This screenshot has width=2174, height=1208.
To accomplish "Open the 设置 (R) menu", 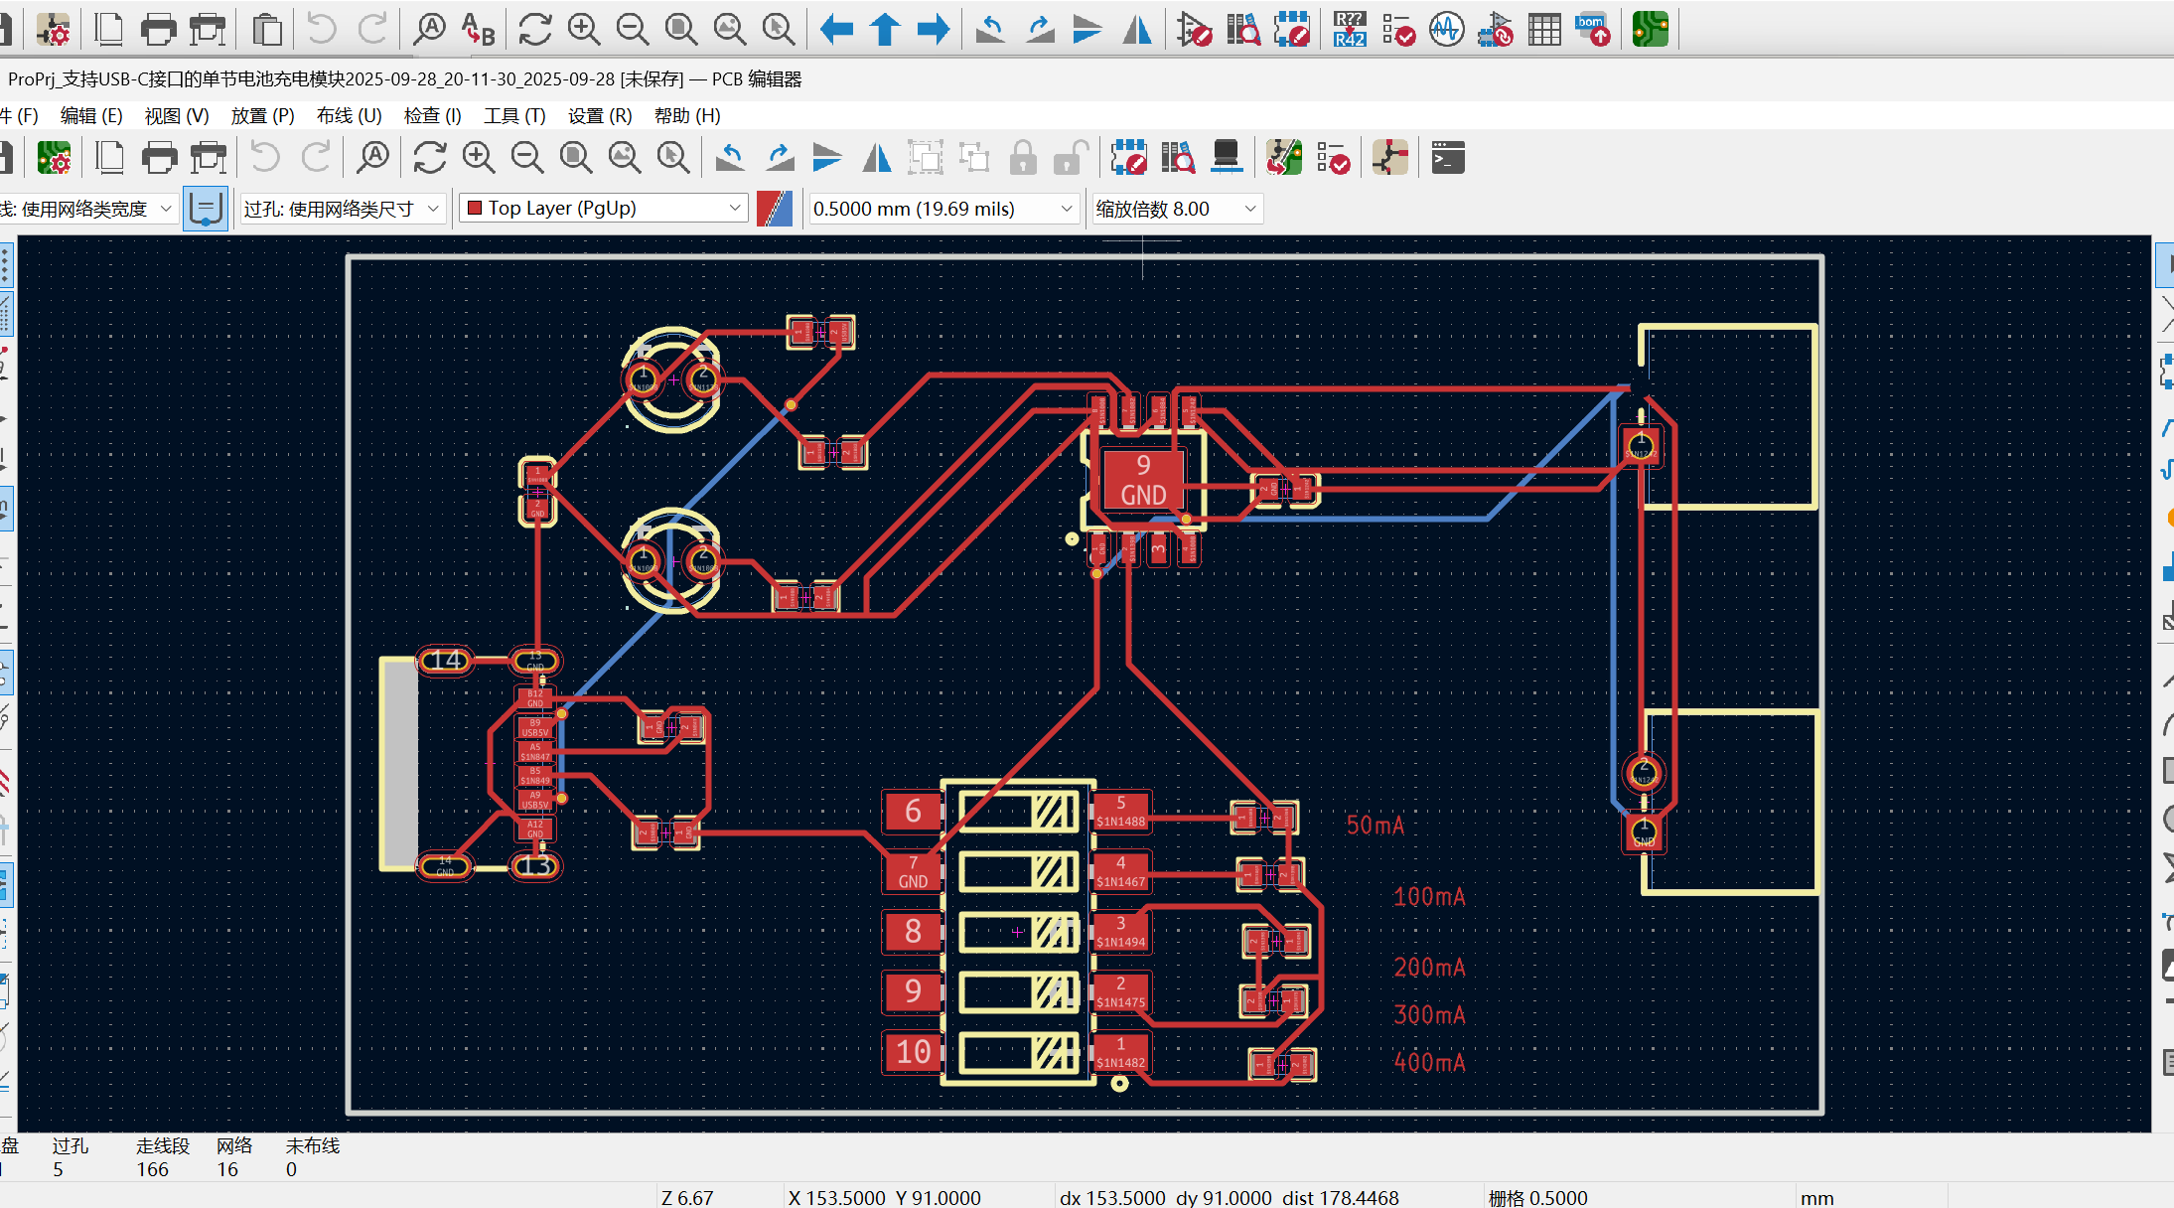I will tap(600, 115).
